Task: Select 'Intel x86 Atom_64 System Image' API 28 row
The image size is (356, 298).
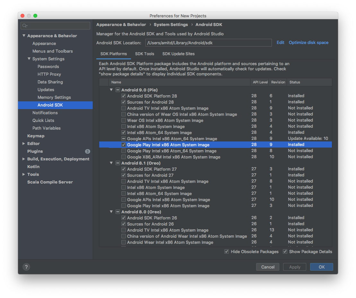Action: tap(215, 132)
